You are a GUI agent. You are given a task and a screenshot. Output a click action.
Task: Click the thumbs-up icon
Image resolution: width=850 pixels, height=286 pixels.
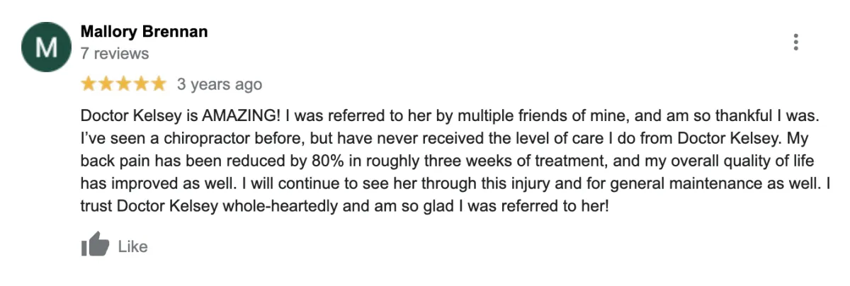tap(95, 246)
